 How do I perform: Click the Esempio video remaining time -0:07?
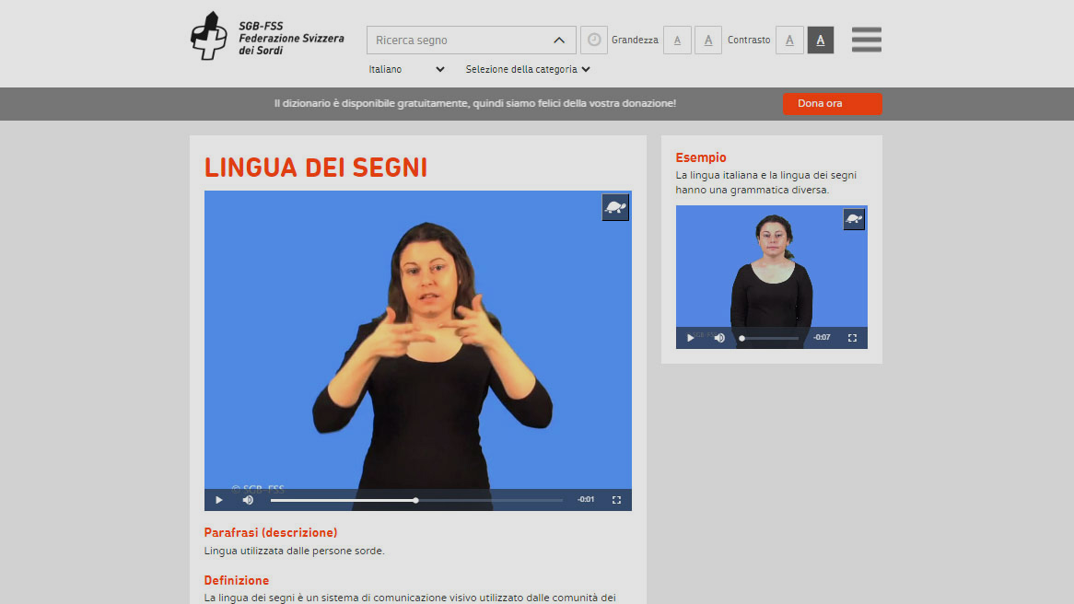822,337
